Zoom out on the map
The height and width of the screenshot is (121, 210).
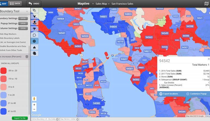34,109
